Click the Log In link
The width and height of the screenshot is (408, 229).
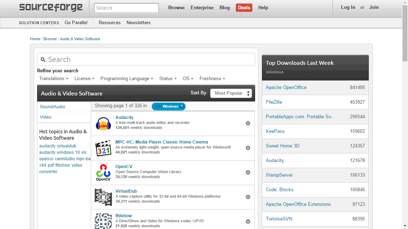click(348, 7)
